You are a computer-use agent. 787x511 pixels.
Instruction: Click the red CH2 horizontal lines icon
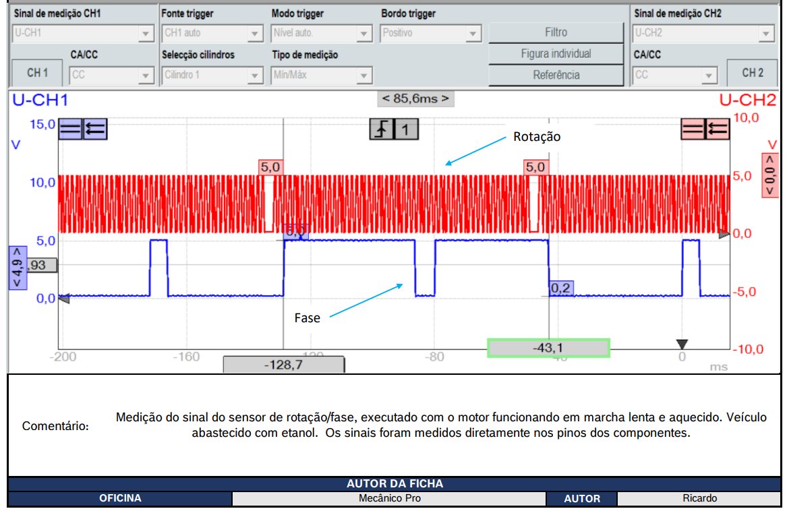(x=693, y=129)
